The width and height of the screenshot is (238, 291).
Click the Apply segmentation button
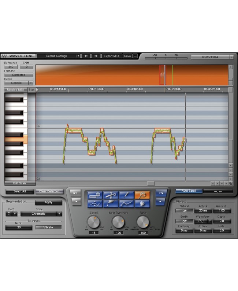coord(48,202)
